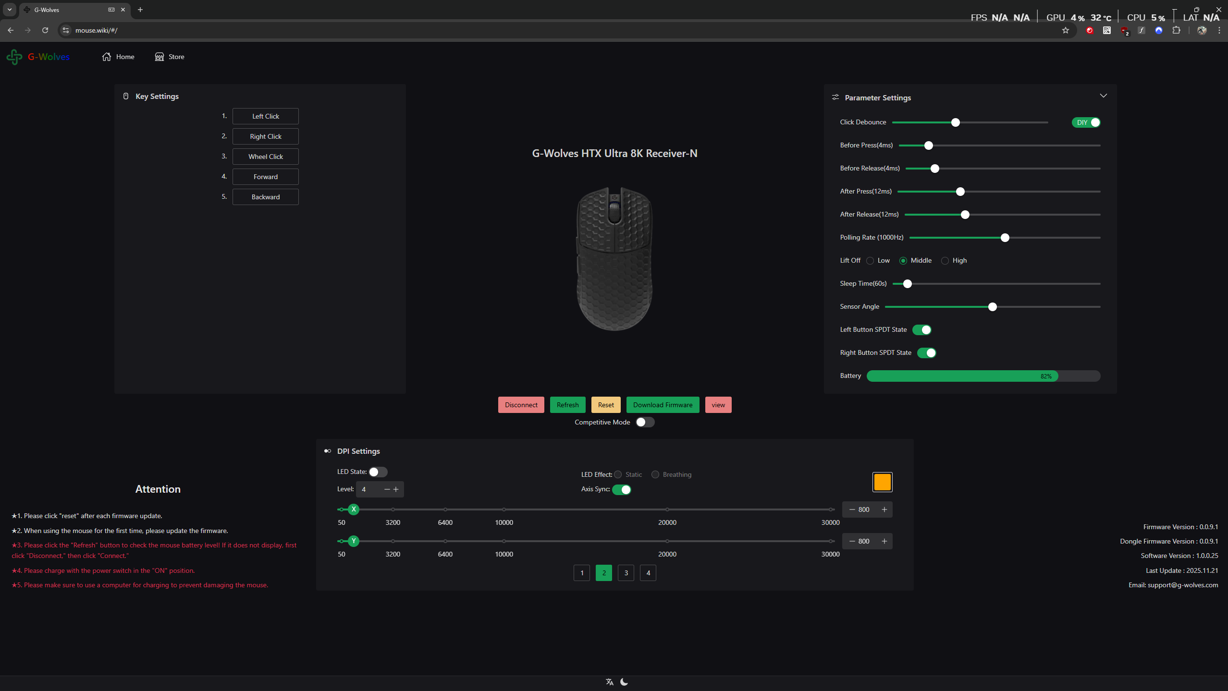Click the G-Wolves logo icon
Screen dimensions: 1228x691
tap(14, 57)
